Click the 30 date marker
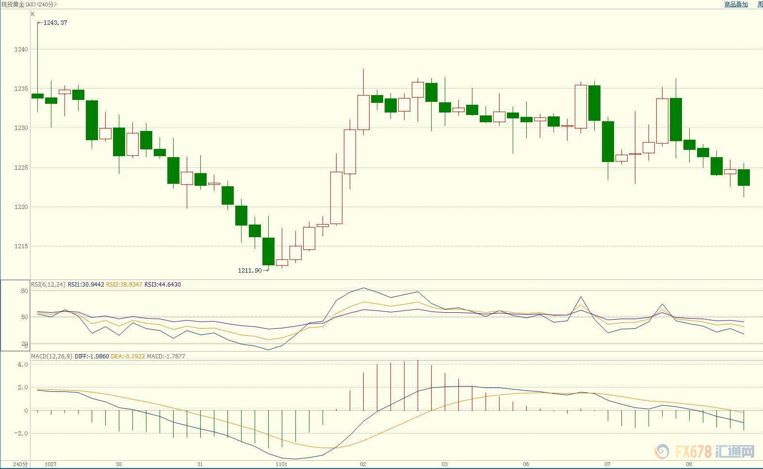The width and height of the screenshot is (763, 469). 119,464
